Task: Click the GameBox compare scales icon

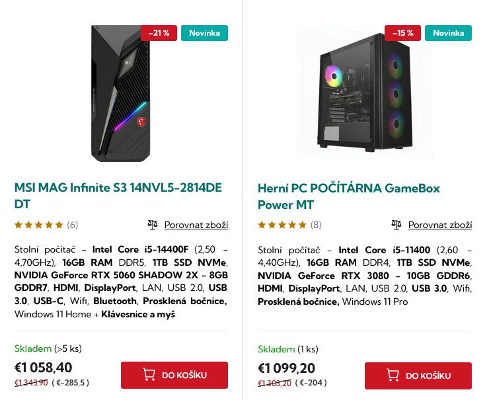Action: pyautogui.click(x=396, y=225)
